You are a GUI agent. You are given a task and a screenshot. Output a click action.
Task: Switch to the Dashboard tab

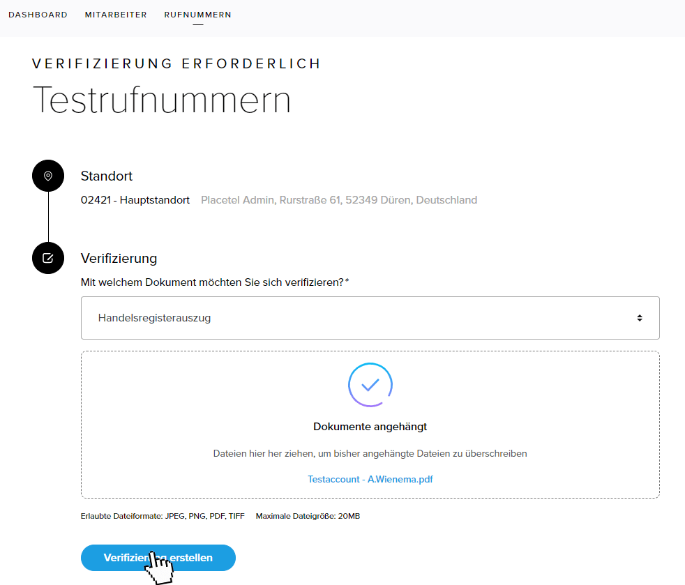[x=38, y=14]
